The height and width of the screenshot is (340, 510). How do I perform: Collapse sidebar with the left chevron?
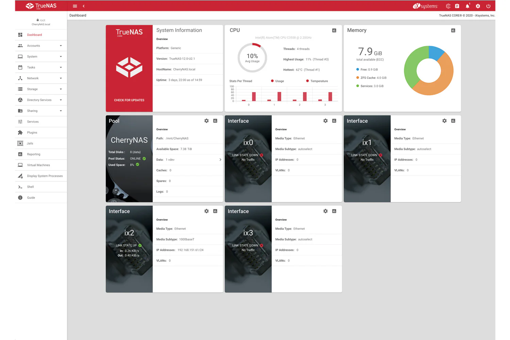84,6
